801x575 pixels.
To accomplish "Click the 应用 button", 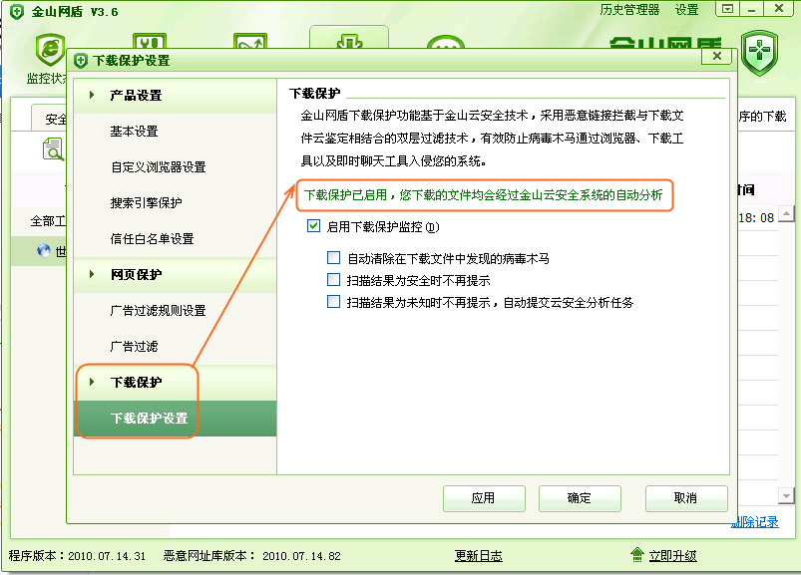I will 484,498.
